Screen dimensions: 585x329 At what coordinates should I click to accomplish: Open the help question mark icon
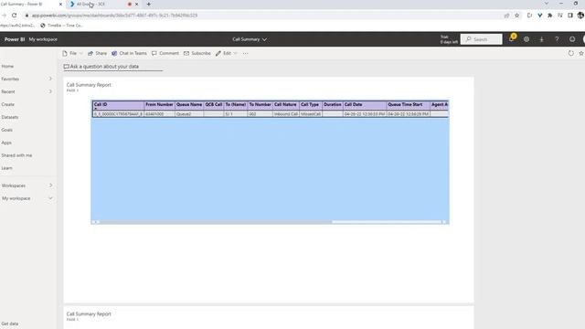pos(557,39)
